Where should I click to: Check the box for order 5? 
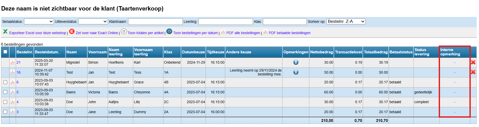5,92
